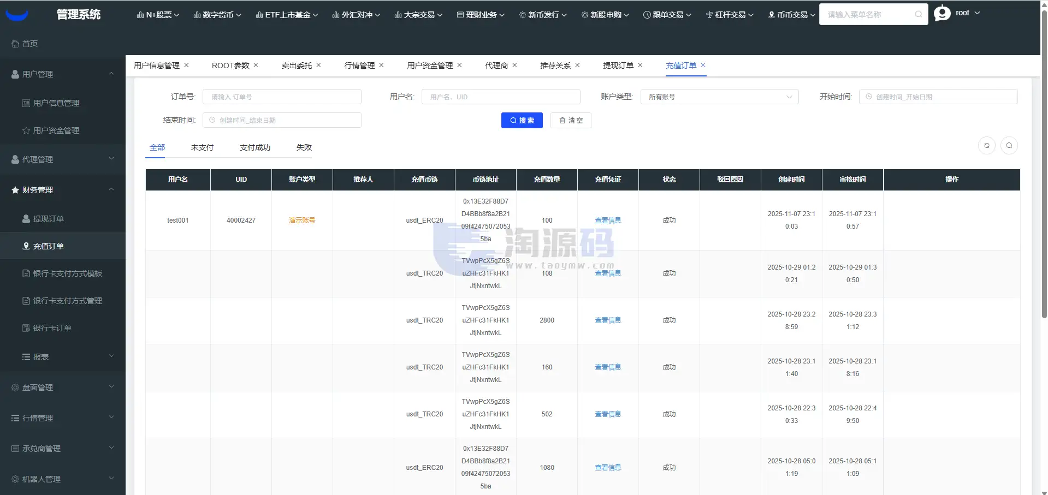Open the 账户类型 dropdown
1048x495 pixels.
click(719, 97)
